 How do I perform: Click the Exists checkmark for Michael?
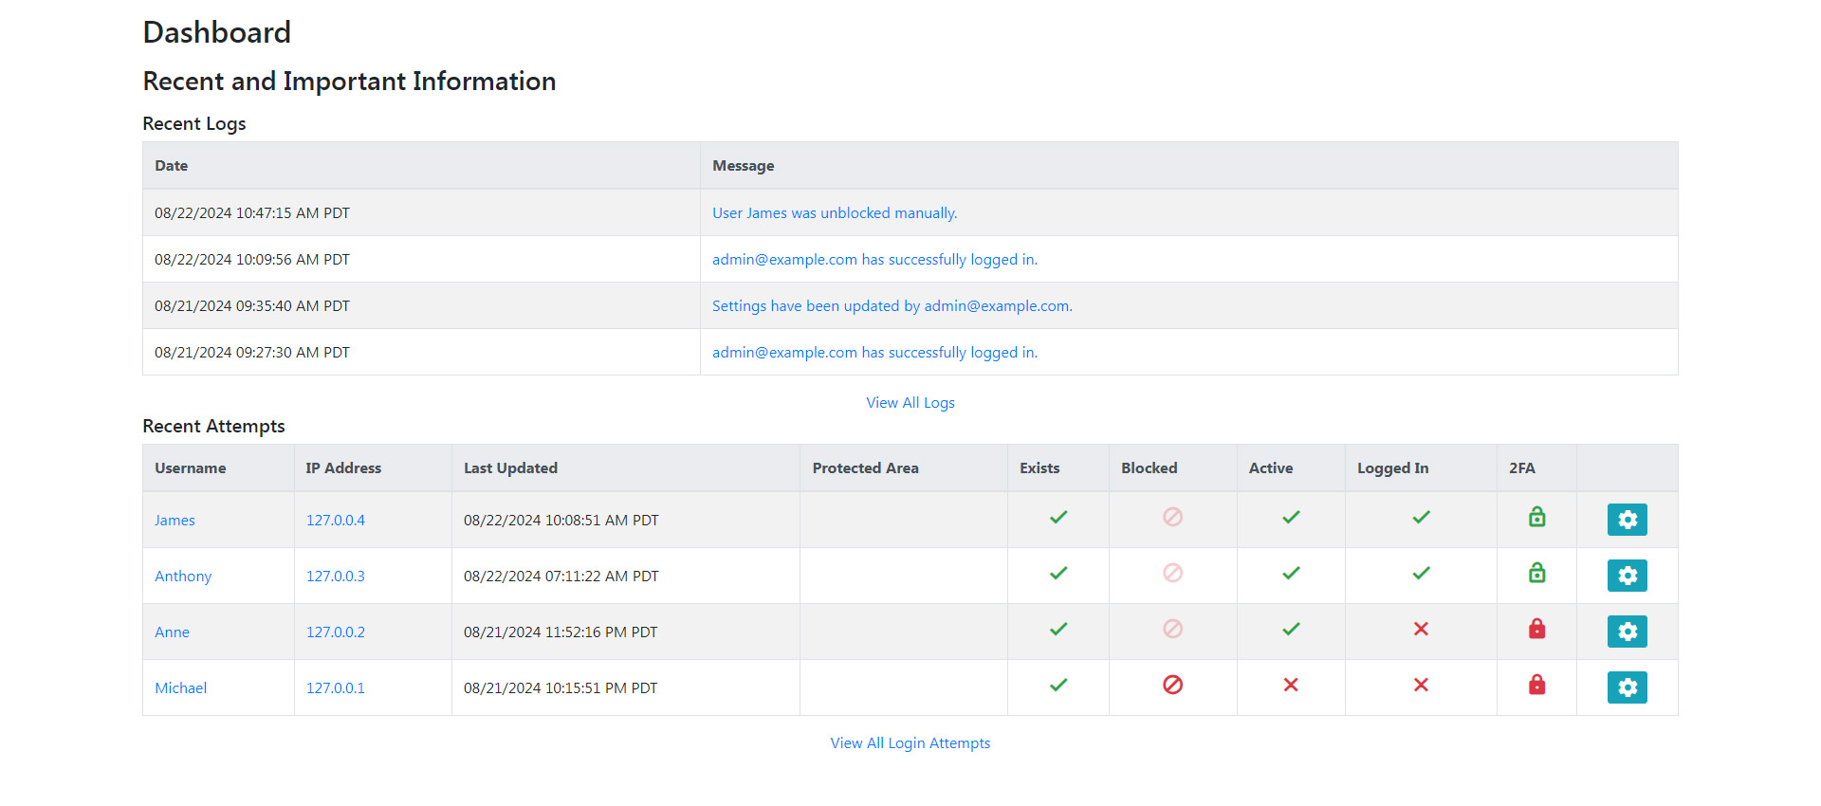click(1058, 685)
